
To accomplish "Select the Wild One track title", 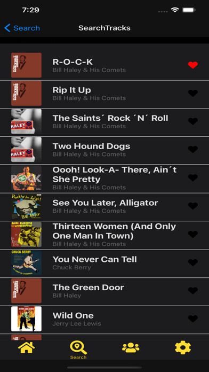I will coord(73,315).
